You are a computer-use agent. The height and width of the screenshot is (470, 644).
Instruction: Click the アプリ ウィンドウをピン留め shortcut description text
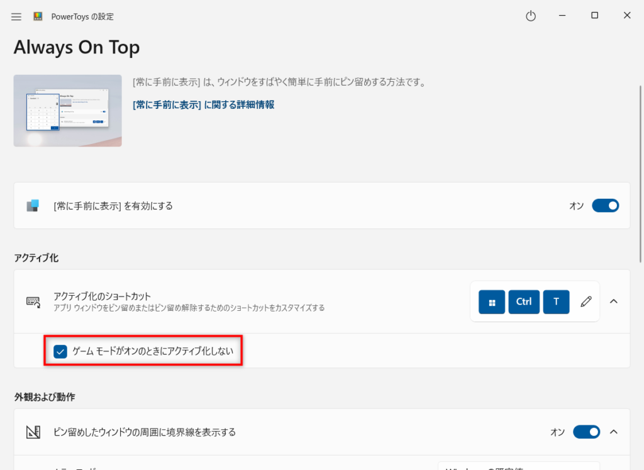(x=189, y=308)
